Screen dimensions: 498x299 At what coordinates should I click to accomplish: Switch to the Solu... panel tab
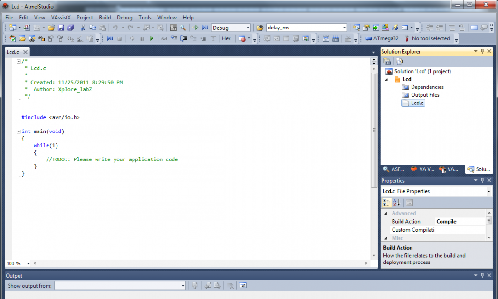tap(479, 169)
